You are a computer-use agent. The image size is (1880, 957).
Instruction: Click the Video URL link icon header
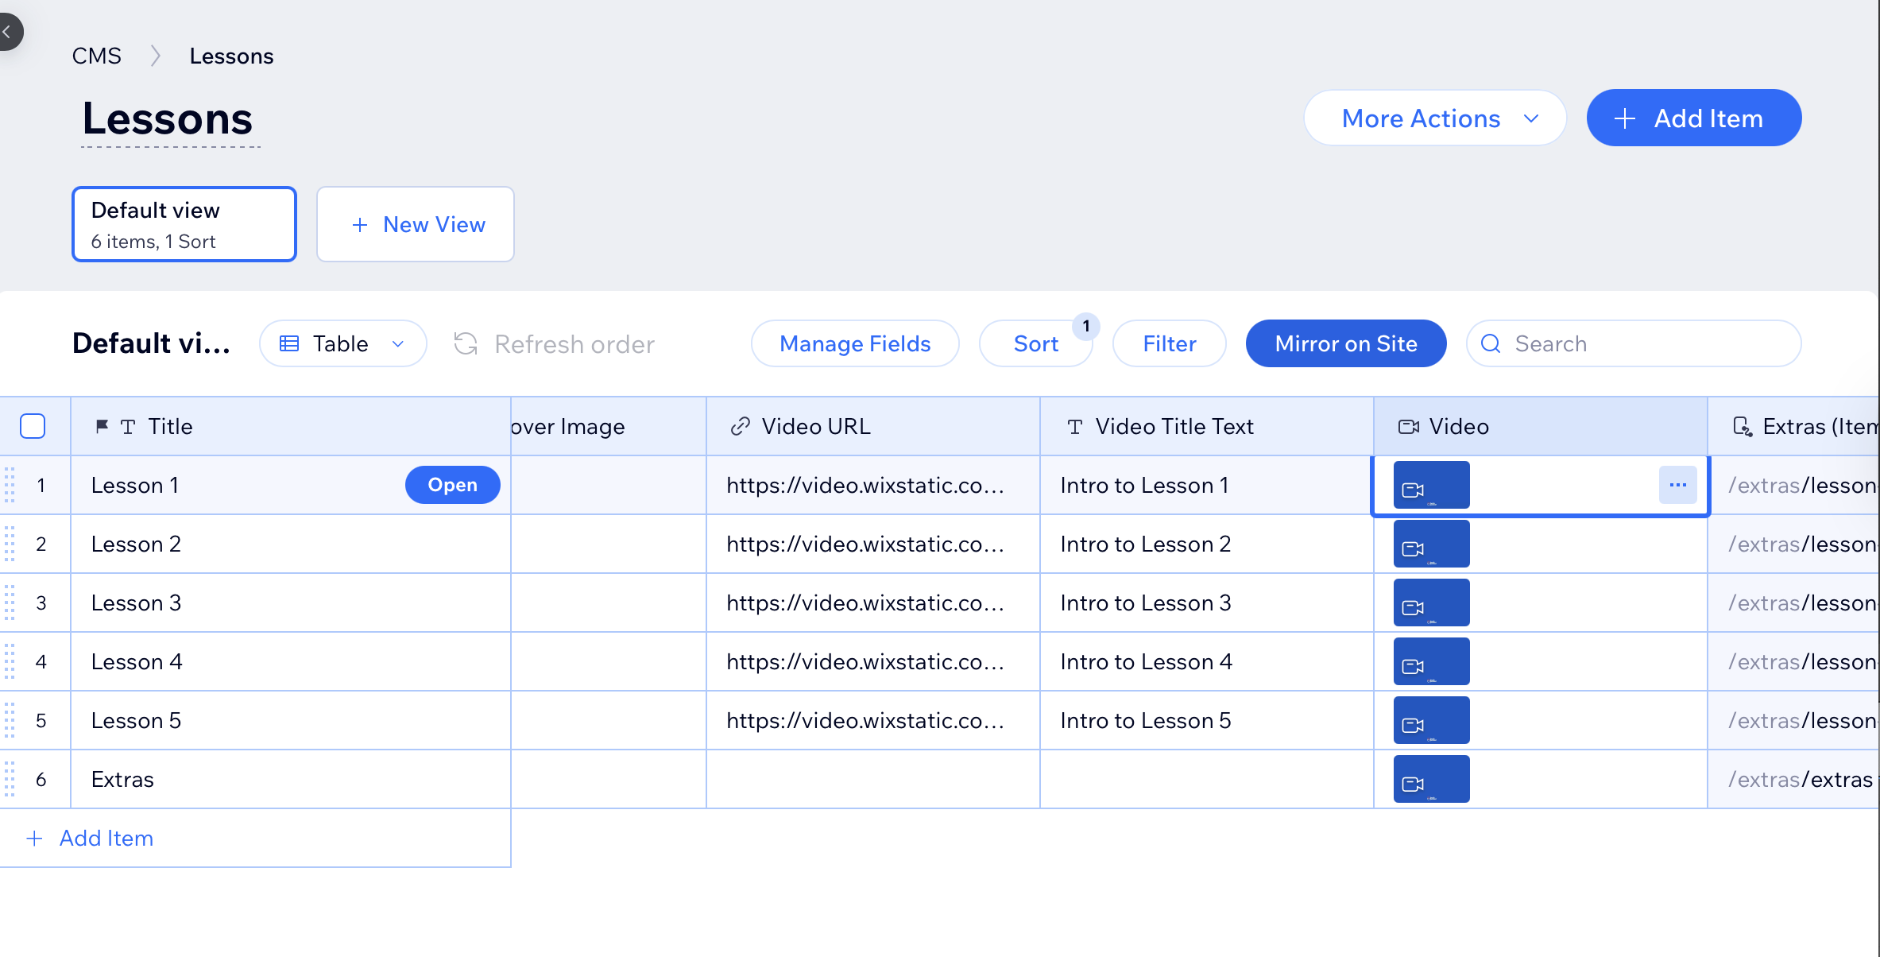740,427
